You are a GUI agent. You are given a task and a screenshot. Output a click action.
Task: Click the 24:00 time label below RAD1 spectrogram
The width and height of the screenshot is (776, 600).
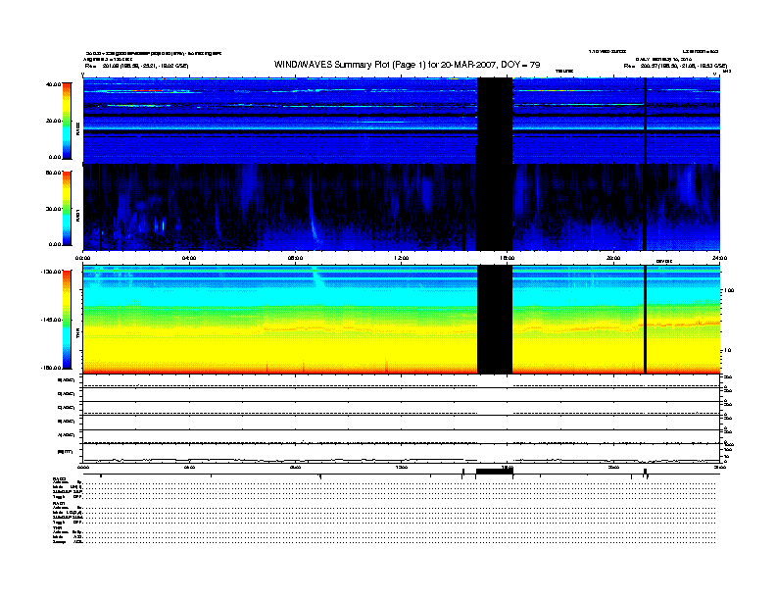(x=719, y=258)
